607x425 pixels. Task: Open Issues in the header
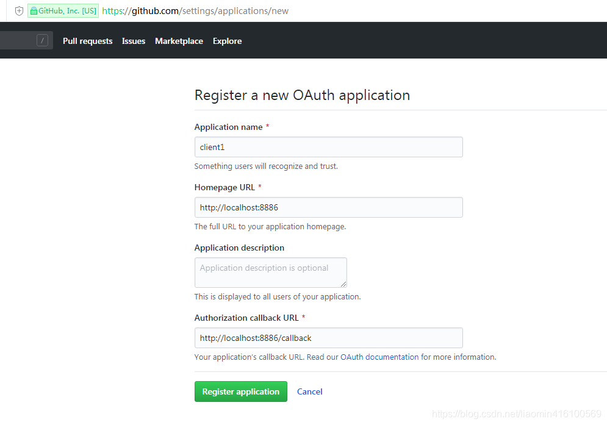(134, 41)
